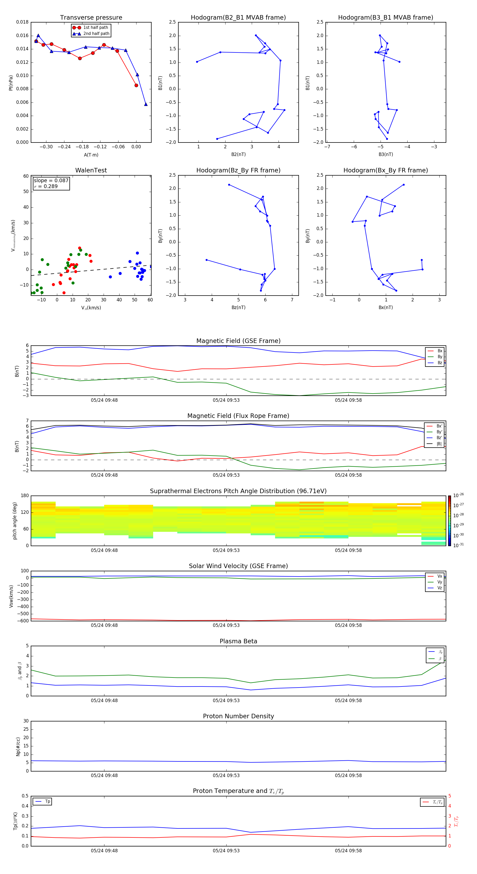This screenshot has width=477, height=874.
Task: Click 'Hodogram(B2_B1 MVAB frame)' title
Action: pyautogui.click(x=238, y=17)
